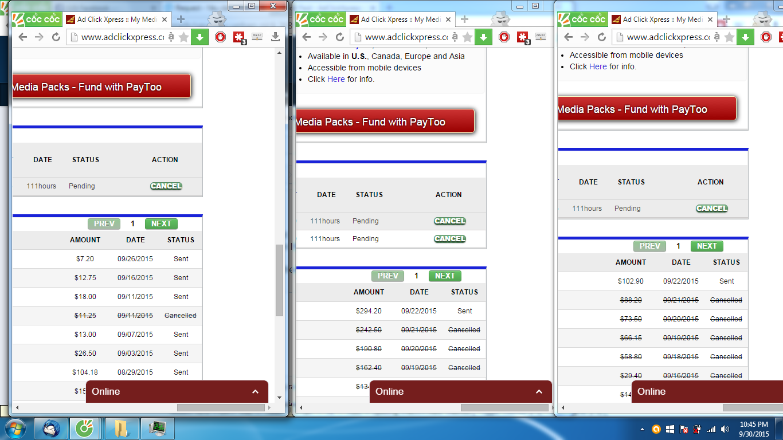Follow the Here link in middle window
Viewport: 783px width, 440px height.
pos(336,79)
